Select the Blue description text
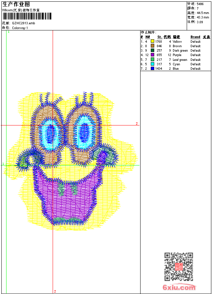The height and width of the screenshot is (294, 212). [176, 69]
